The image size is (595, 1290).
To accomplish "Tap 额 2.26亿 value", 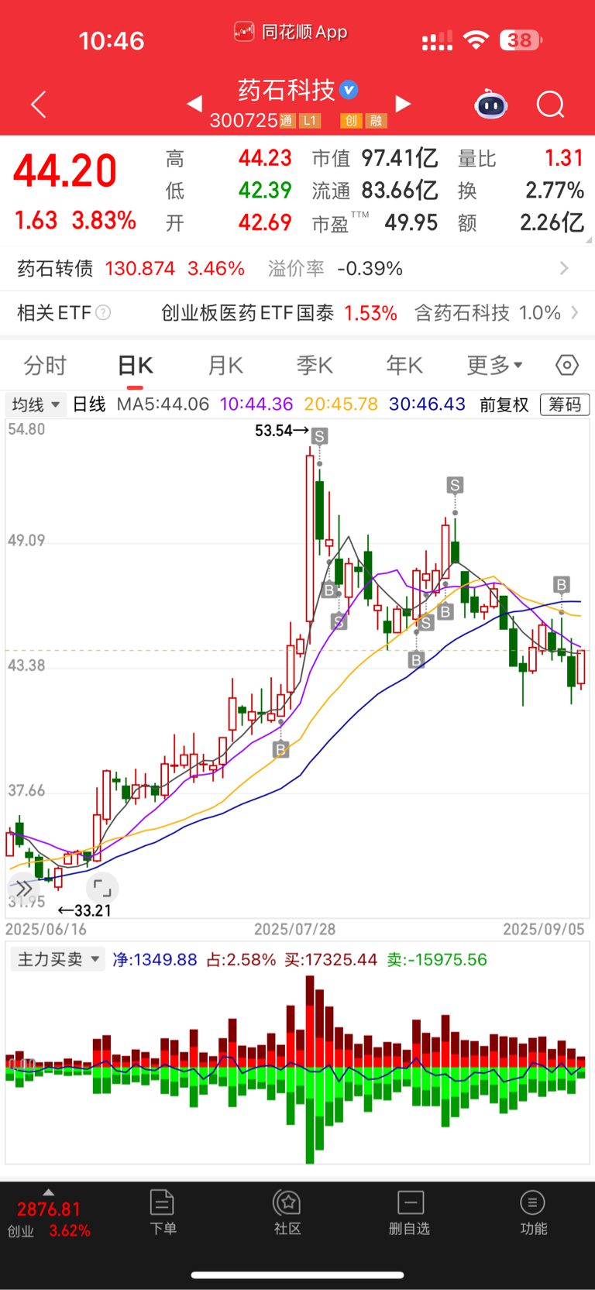I will (552, 223).
